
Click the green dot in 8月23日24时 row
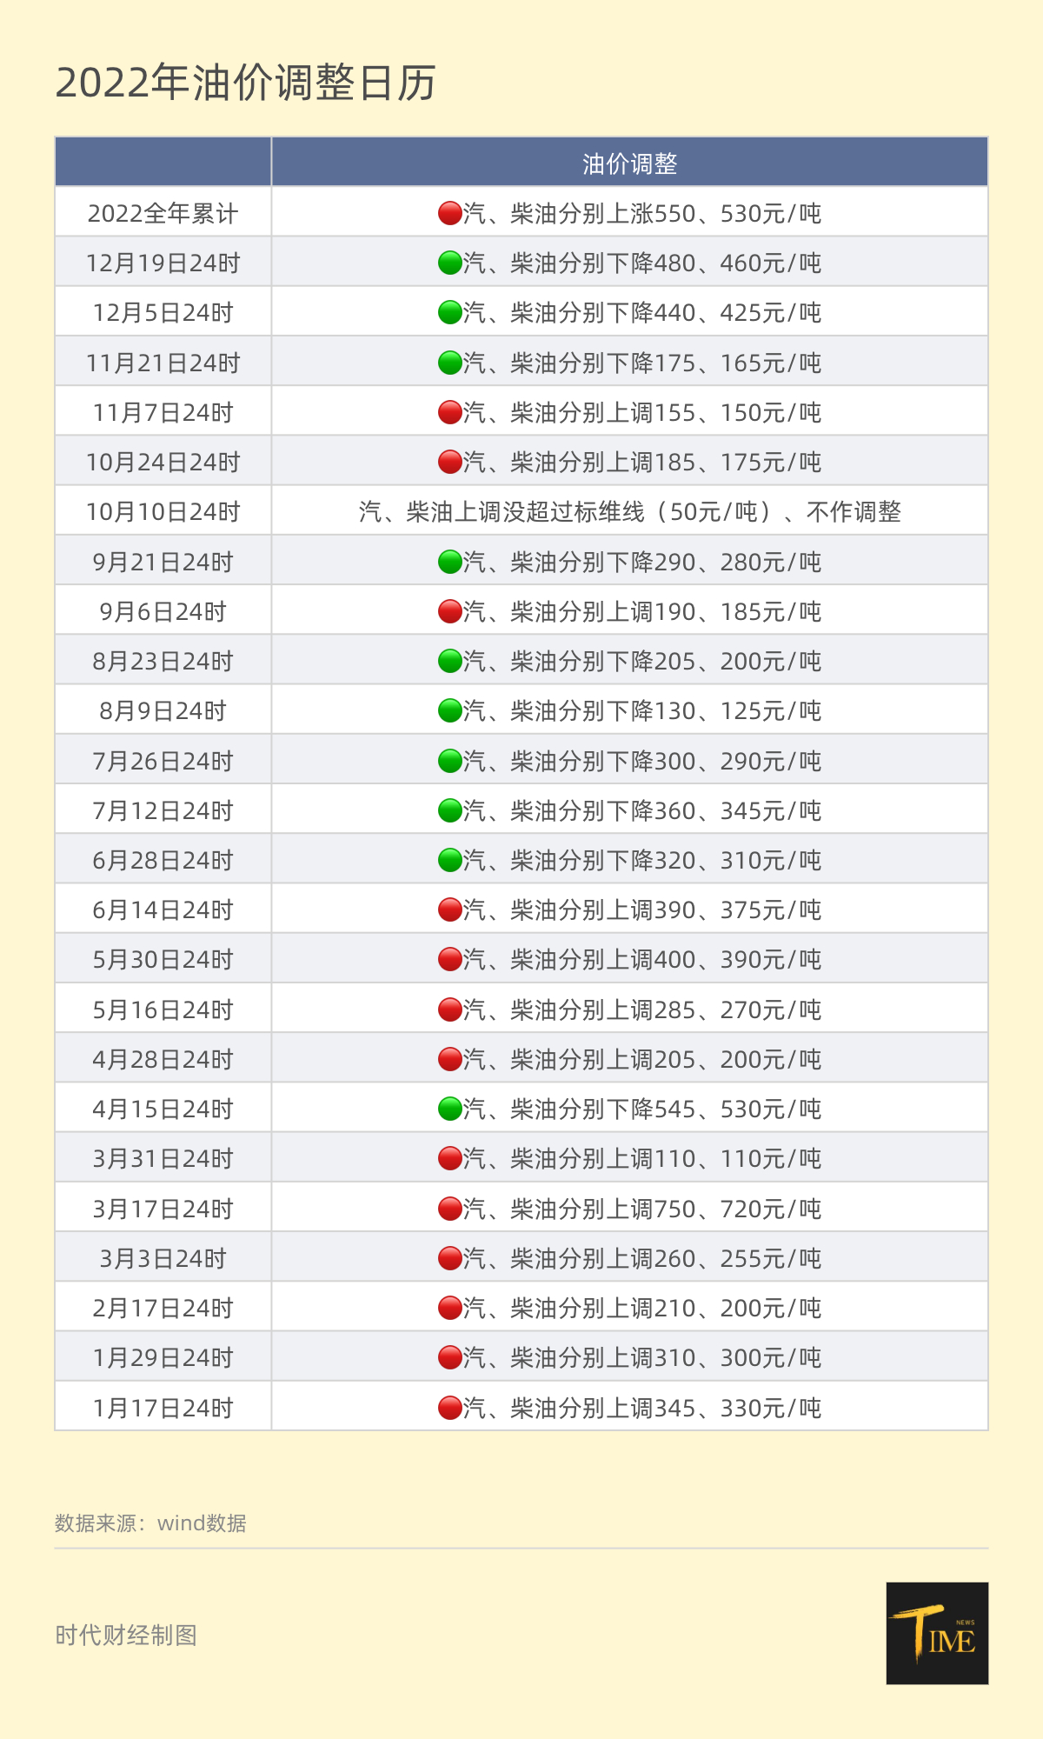coord(450,661)
